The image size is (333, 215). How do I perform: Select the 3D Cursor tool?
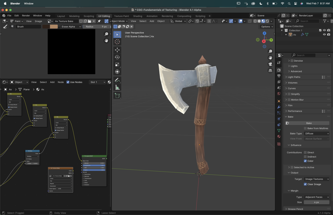click(x=117, y=42)
